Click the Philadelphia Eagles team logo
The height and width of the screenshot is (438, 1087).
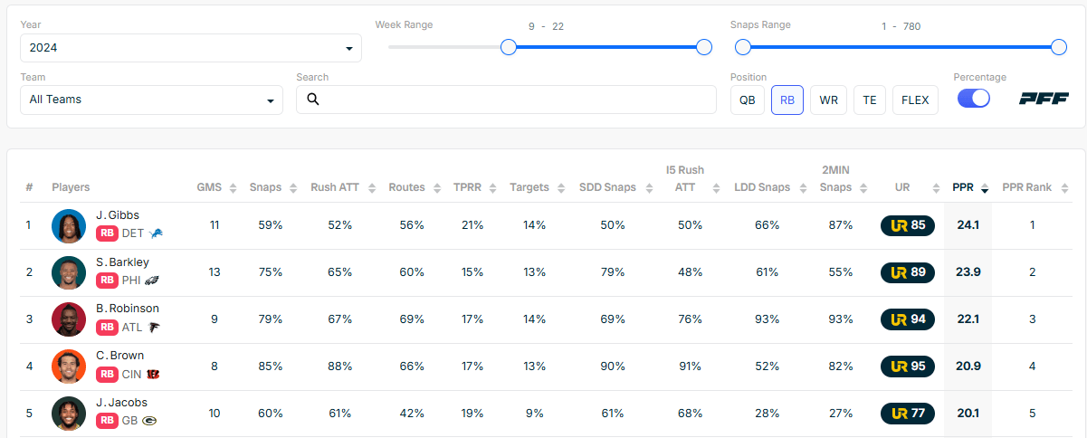(x=152, y=281)
